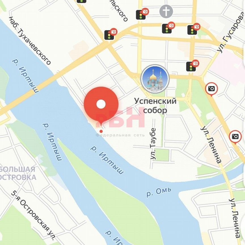
Task: Click the ул. Гусарова street label
Action: coord(231,32)
